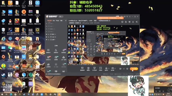Screen dimensions: 172x96
Task: Open Windows Start menu
Action: coord(2,94)
